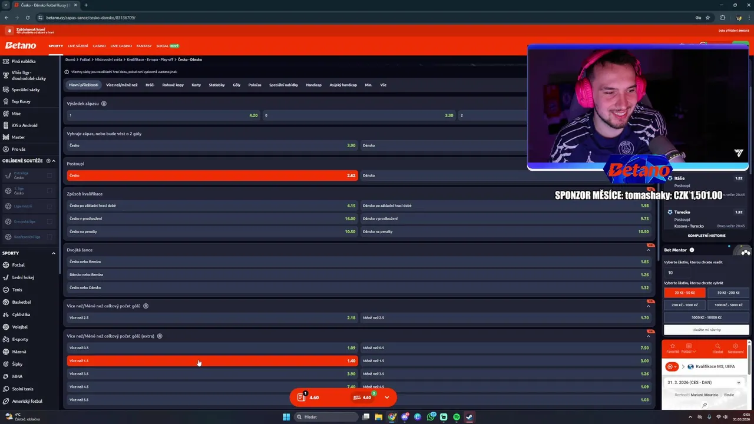
Task: Select the Basketbal sport icon
Action: (x=6, y=302)
